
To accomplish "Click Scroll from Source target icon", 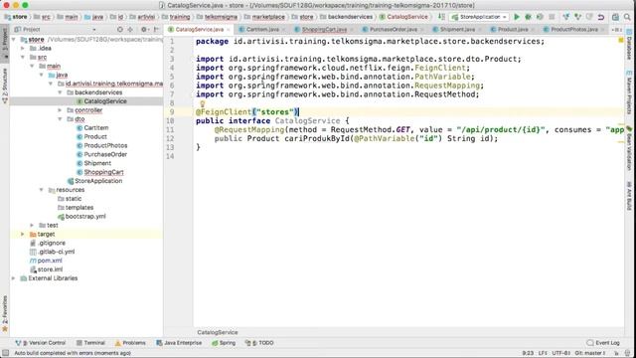I will coord(119,30).
